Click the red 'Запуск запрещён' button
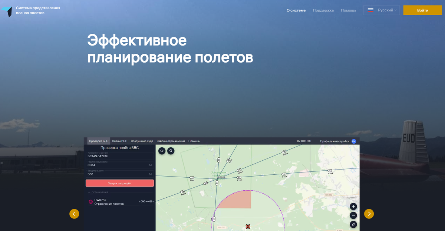The height and width of the screenshot is (231, 445). 120,183
